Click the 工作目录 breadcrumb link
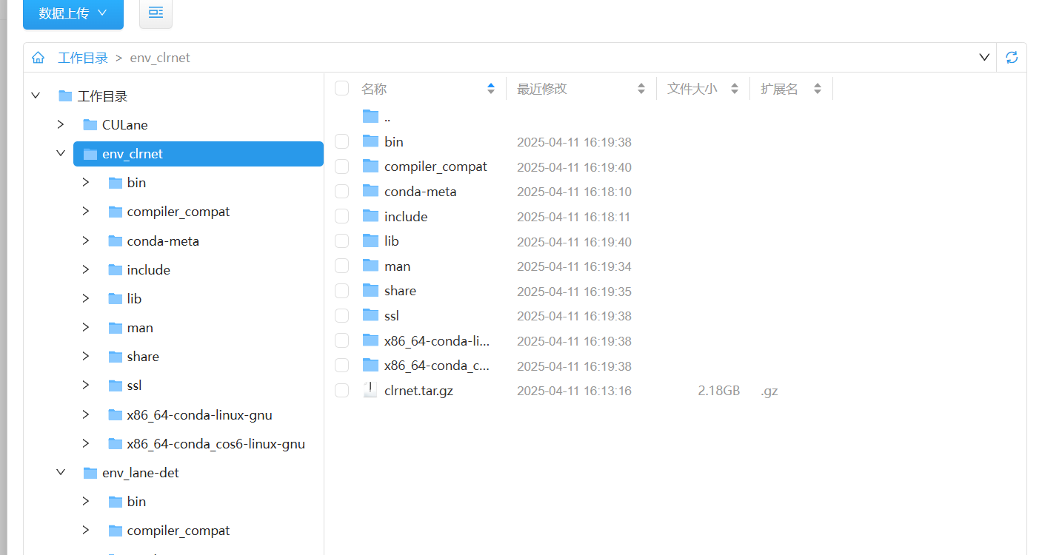The height and width of the screenshot is (555, 1042). click(x=83, y=58)
